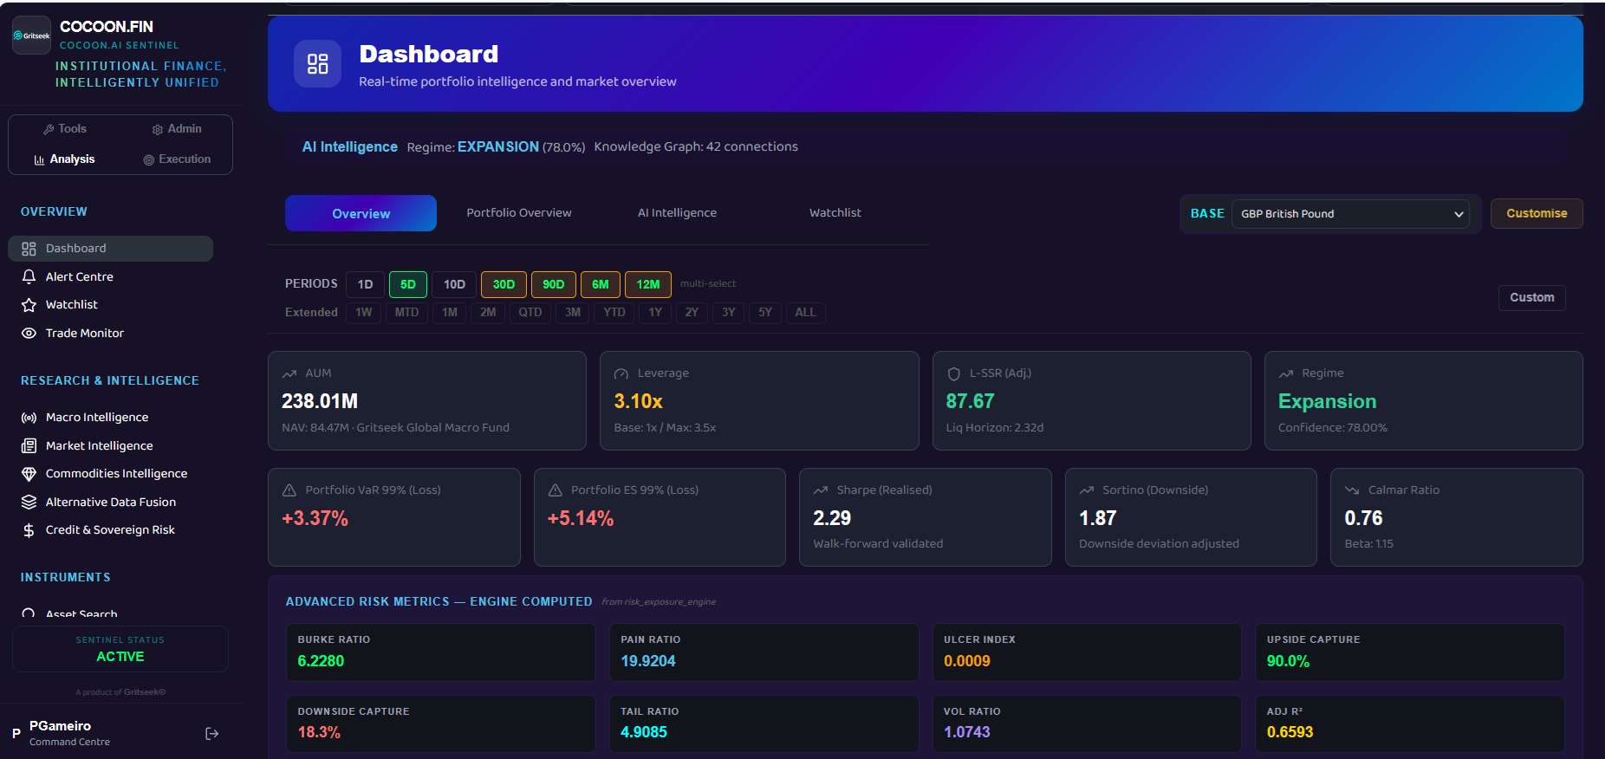Open the GBP British Pound base dropdown
This screenshot has width=1605, height=759.
[x=1350, y=214]
